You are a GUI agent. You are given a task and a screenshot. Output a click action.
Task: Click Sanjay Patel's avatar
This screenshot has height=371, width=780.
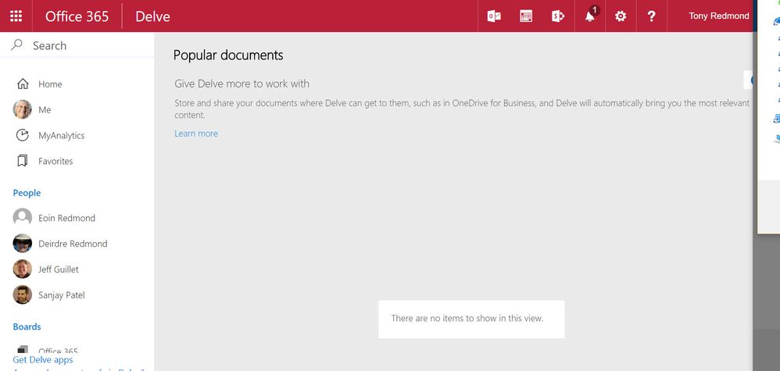[23, 295]
